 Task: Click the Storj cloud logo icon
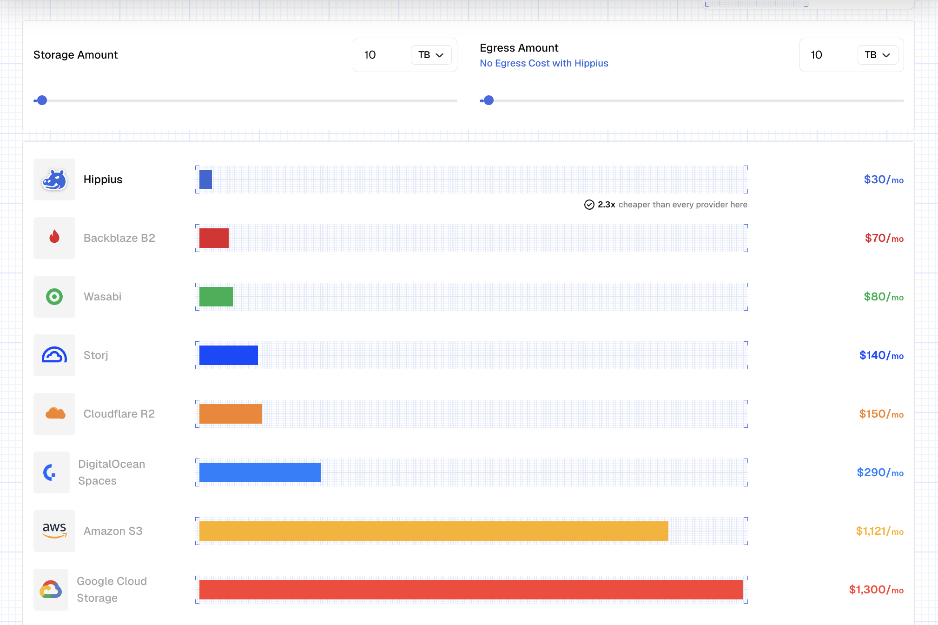point(54,355)
